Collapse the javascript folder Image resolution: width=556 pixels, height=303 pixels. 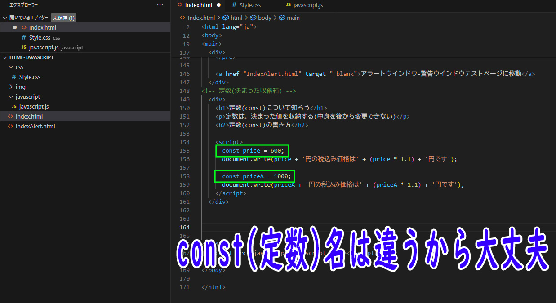[11, 97]
